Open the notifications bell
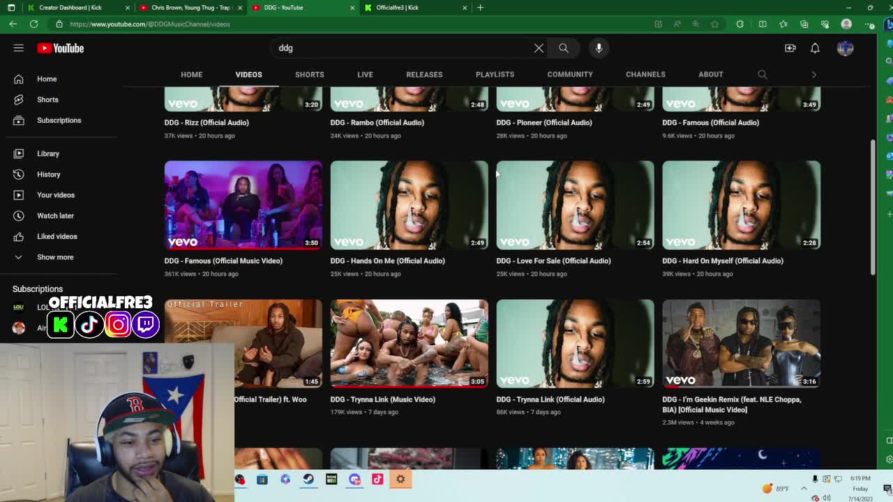 (815, 48)
